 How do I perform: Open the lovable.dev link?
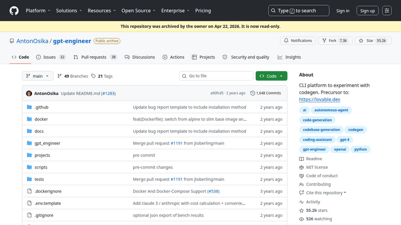click(320, 99)
